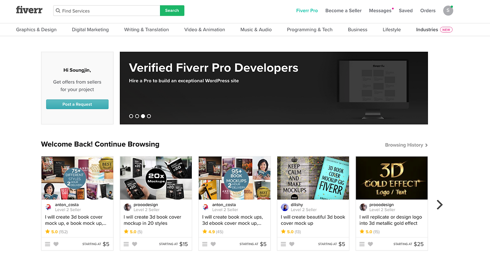Viewport: 490px width, 270px height.
Task: Click seller name dilishy
Action: tap(297, 205)
